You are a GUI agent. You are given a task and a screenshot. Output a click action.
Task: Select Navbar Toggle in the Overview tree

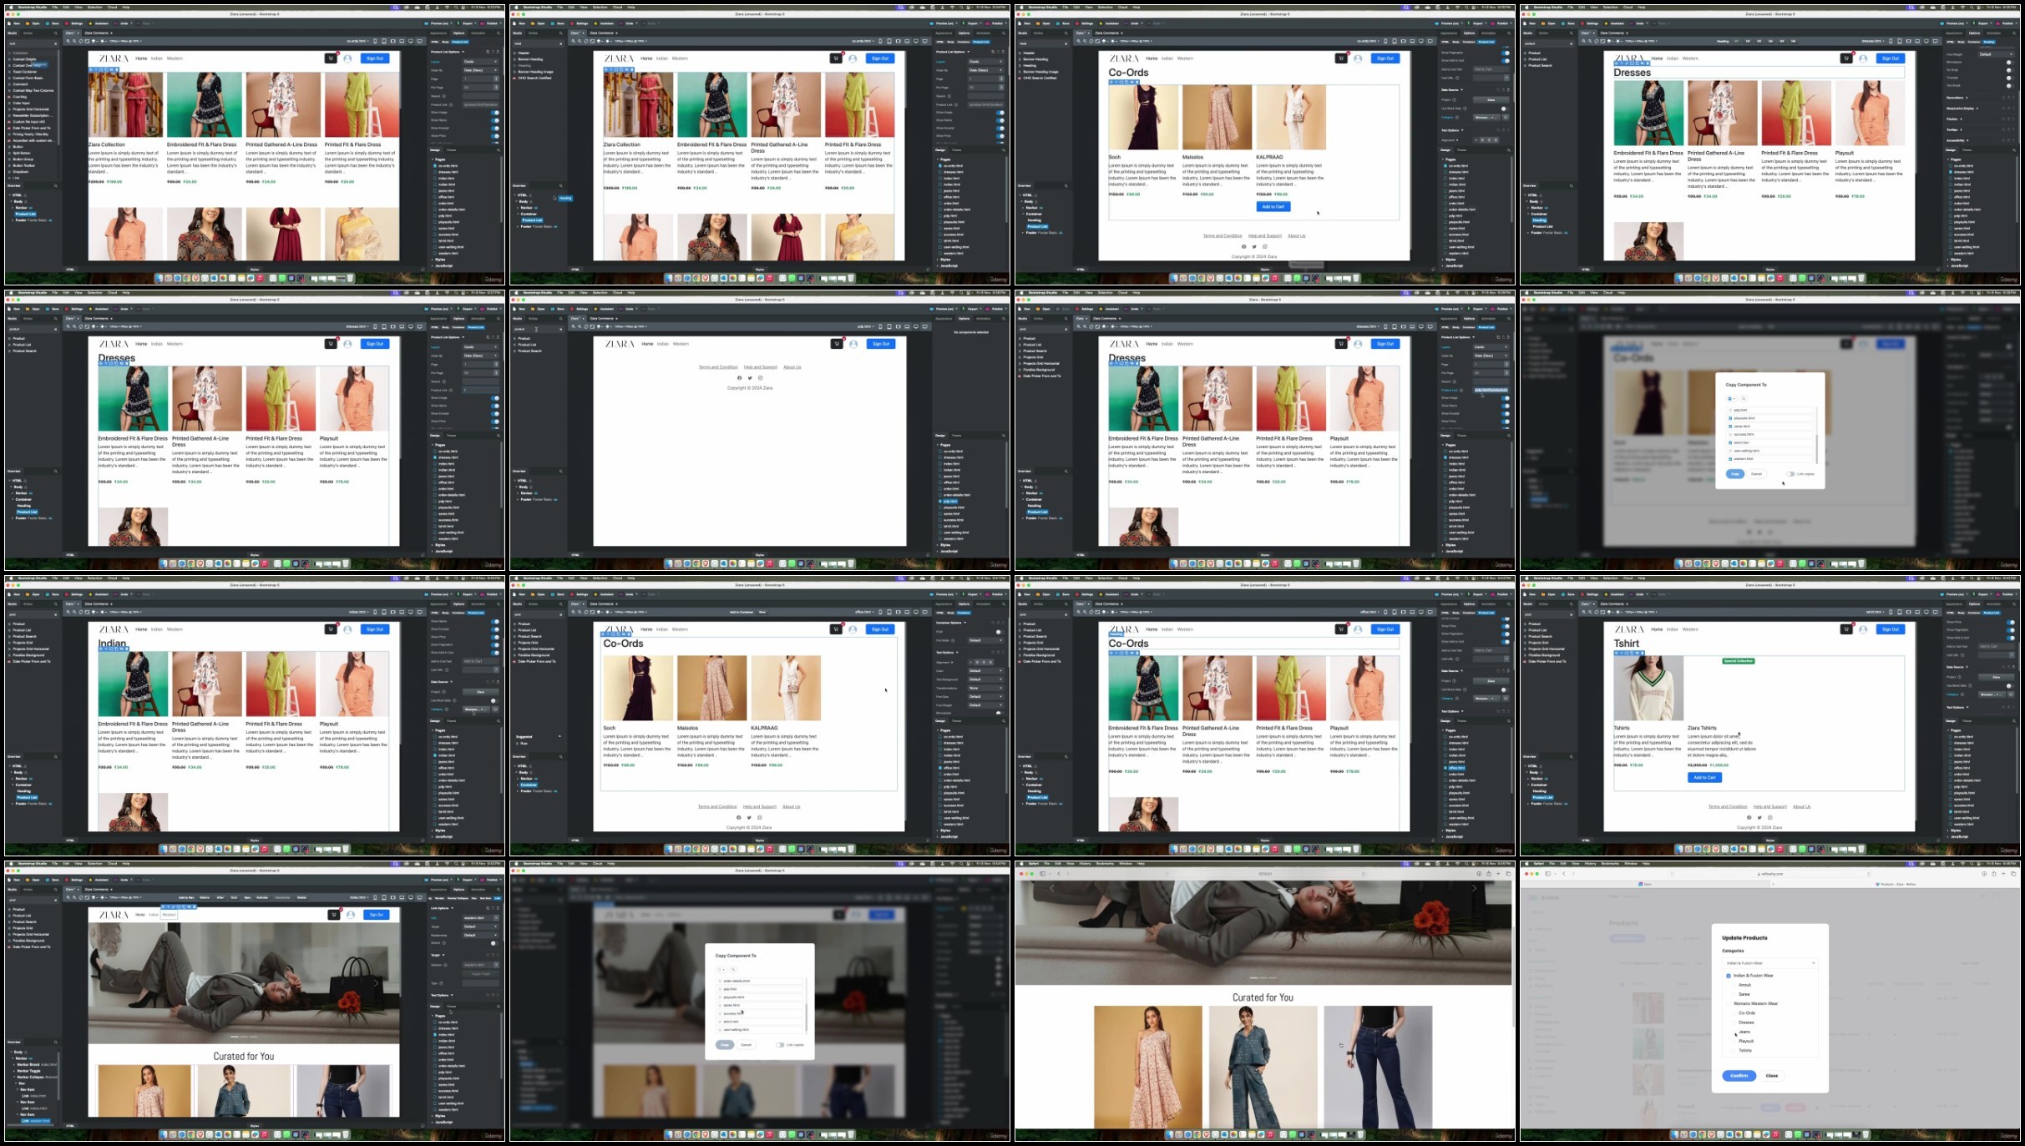[28, 1071]
